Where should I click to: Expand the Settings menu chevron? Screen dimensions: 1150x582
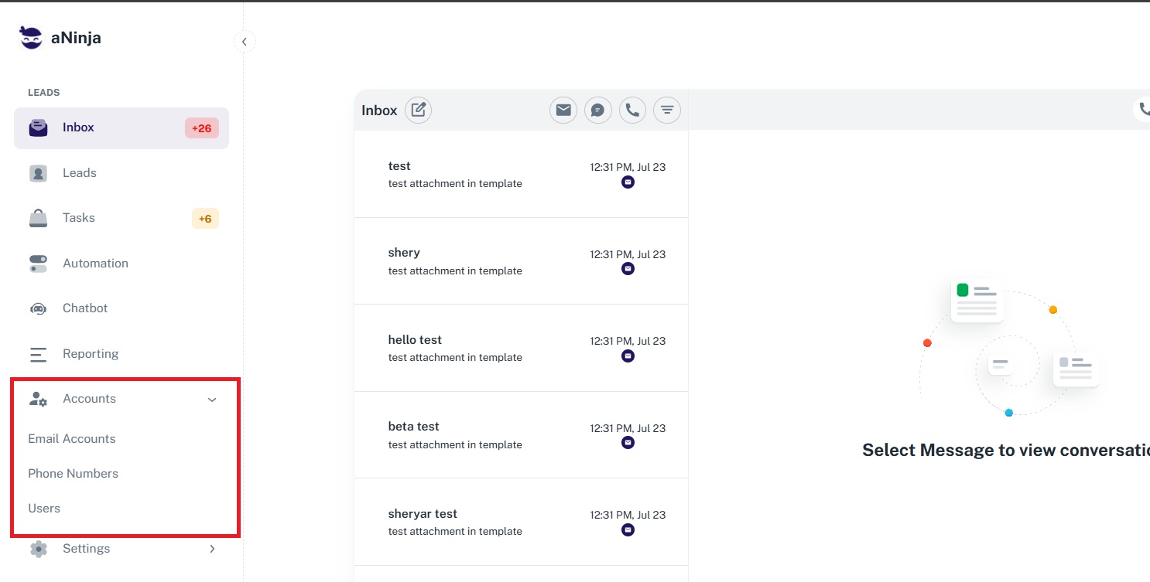(x=212, y=549)
